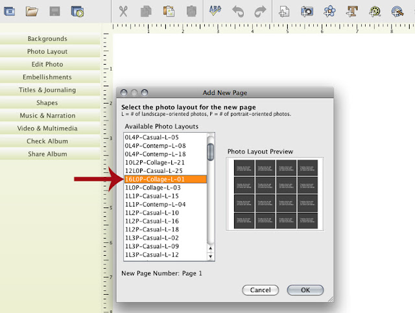The width and height of the screenshot is (415, 313).
Task: Select layout 1L3P-Casual-L-02
Action: click(165, 238)
